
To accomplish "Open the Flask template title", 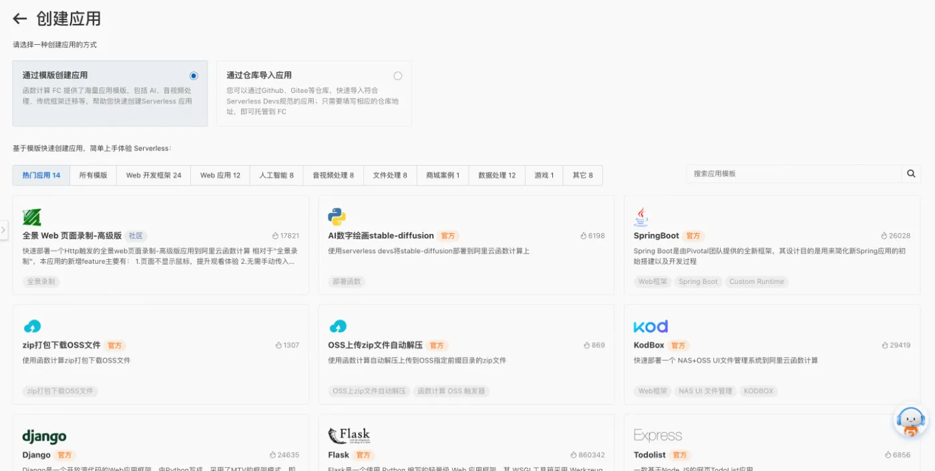I will [x=339, y=455].
